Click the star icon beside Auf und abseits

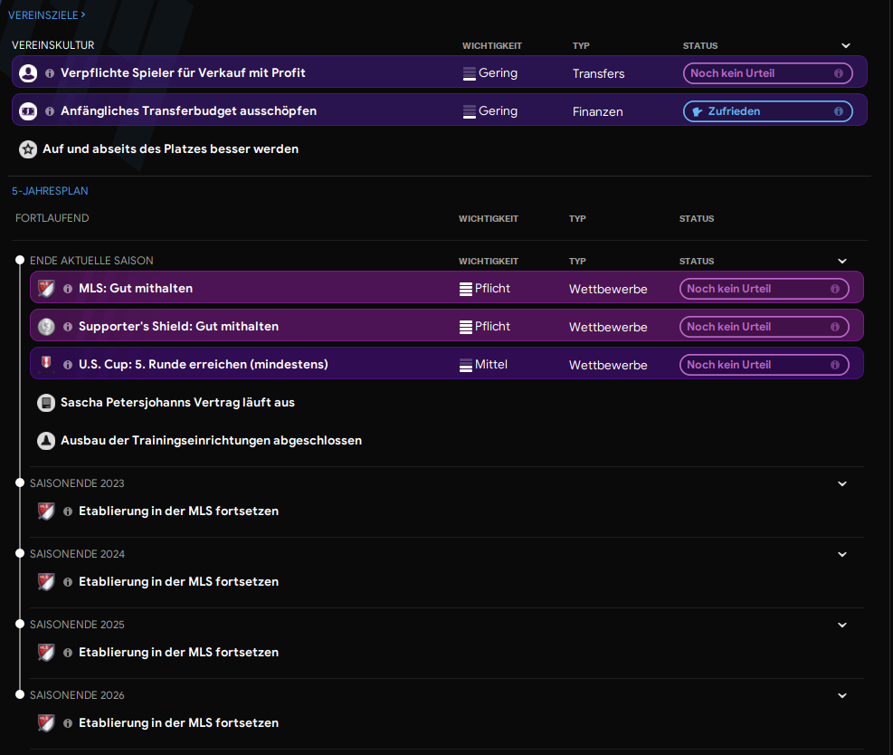[28, 149]
